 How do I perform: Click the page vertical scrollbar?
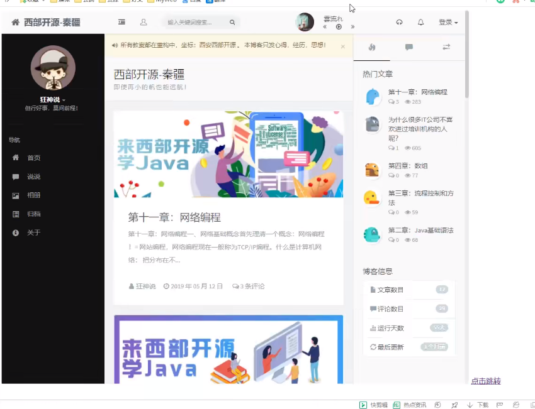(467, 55)
